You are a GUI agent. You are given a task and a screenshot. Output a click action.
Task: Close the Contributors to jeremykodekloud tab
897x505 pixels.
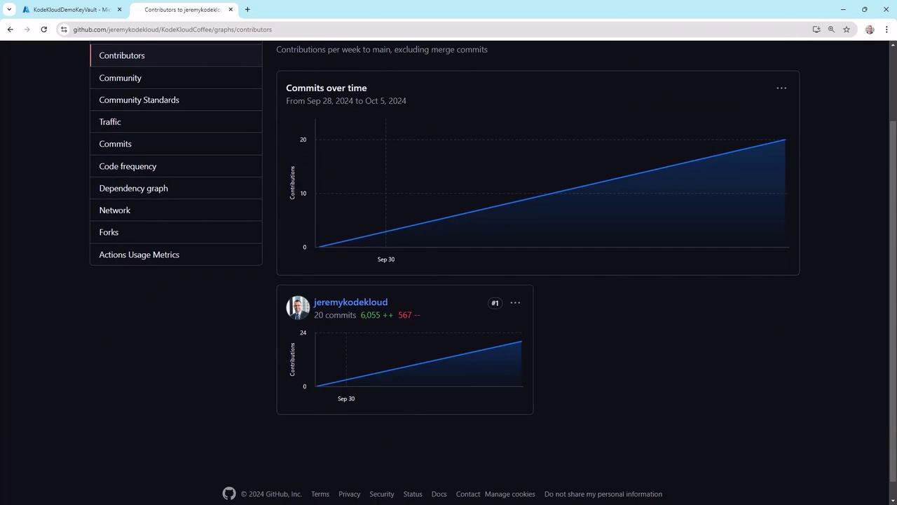(x=231, y=9)
